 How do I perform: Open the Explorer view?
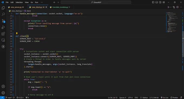click(3, 8)
